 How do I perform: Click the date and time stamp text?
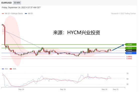(21, 7)
